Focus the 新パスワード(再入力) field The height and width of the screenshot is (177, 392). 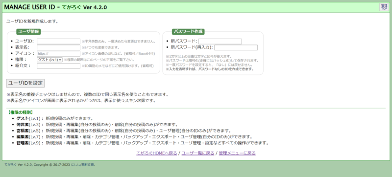pos(236,47)
